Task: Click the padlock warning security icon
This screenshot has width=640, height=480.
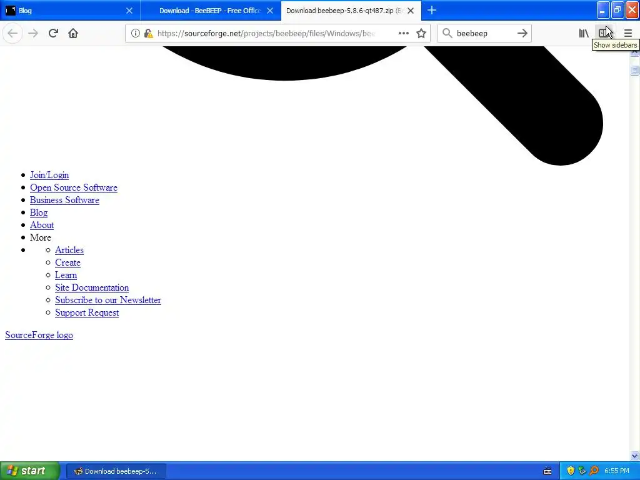Action: [x=149, y=34]
